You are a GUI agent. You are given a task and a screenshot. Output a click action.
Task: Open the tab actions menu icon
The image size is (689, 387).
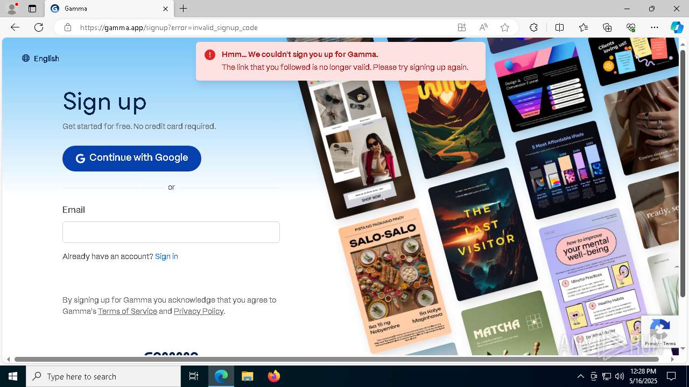(x=32, y=9)
